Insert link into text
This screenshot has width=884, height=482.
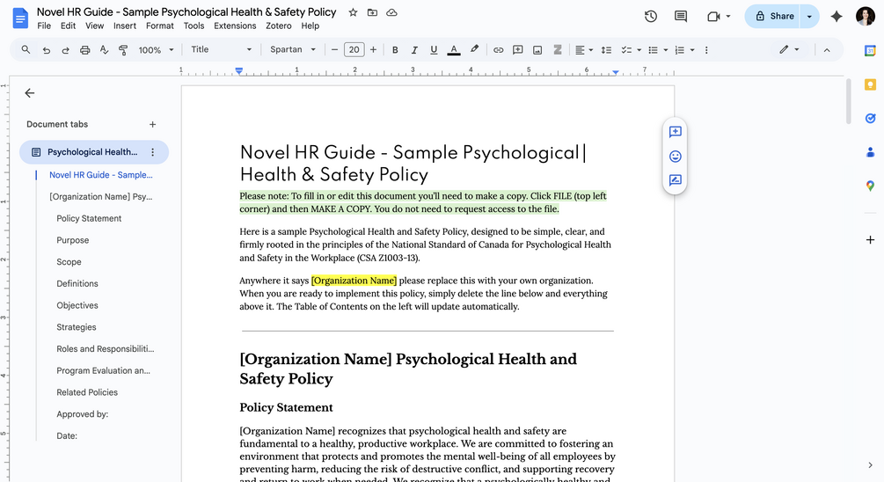pos(499,50)
